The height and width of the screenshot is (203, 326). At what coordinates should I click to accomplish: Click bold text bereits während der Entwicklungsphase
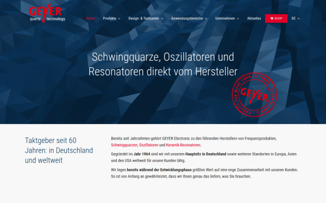159,170
